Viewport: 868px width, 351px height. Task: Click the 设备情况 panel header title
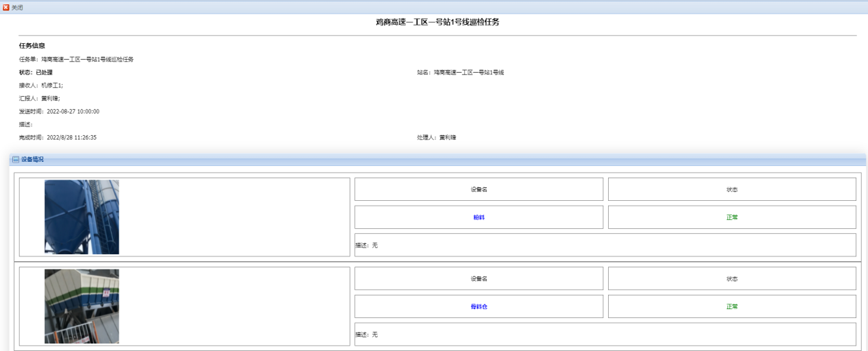[32, 160]
